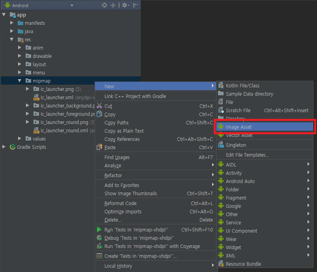Open the Analyze submenu
The image size is (317, 272).
click(x=155, y=165)
